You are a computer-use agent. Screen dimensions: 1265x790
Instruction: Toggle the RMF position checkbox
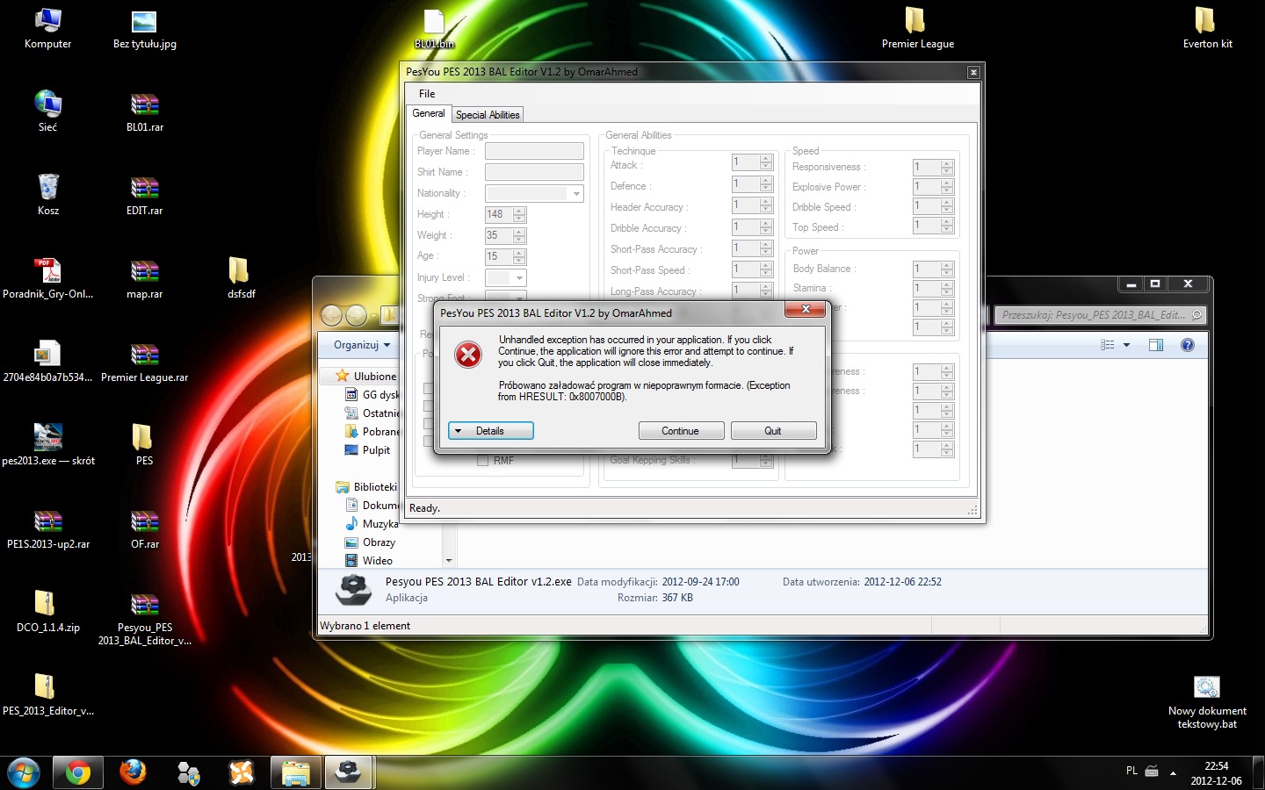482,460
